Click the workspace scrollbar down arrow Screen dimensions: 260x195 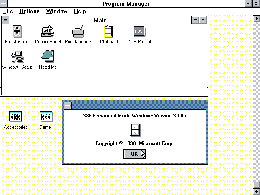point(256,192)
